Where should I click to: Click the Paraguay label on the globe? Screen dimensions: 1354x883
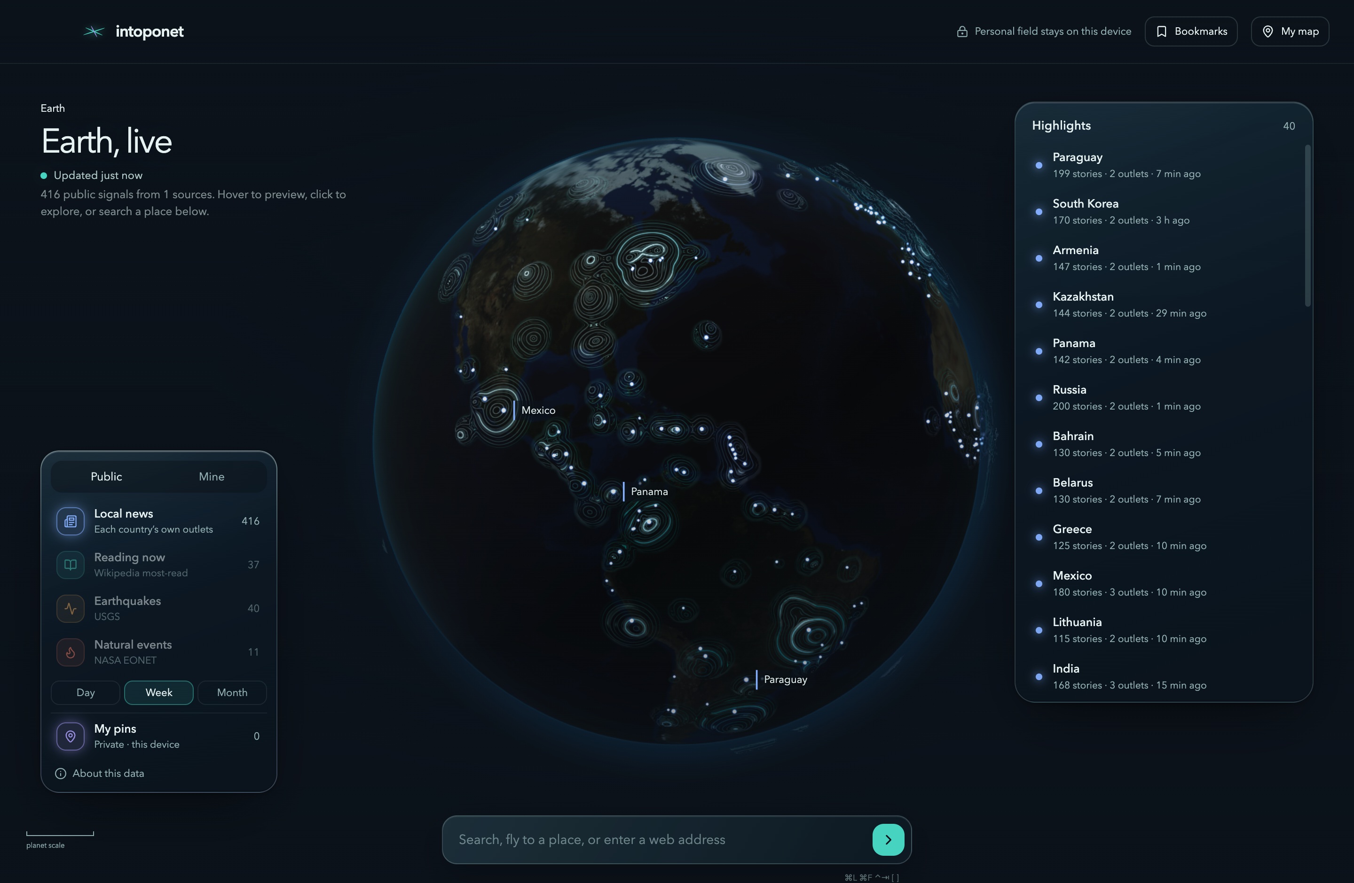(785, 680)
